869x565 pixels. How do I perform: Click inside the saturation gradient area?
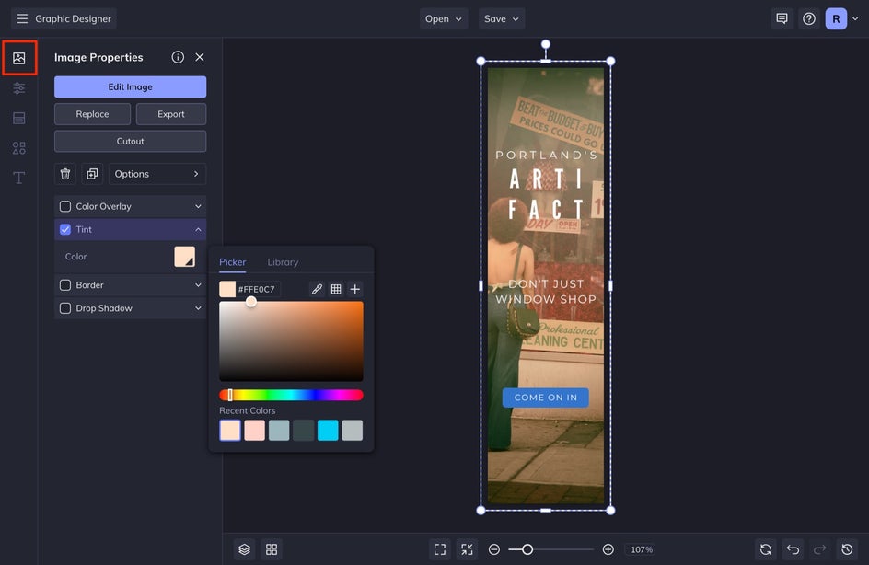[291, 341]
